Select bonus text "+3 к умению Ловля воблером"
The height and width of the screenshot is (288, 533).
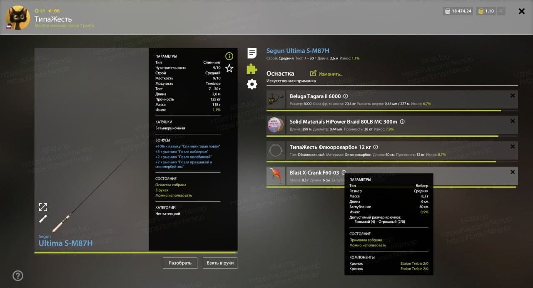pyautogui.click(x=181, y=152)
